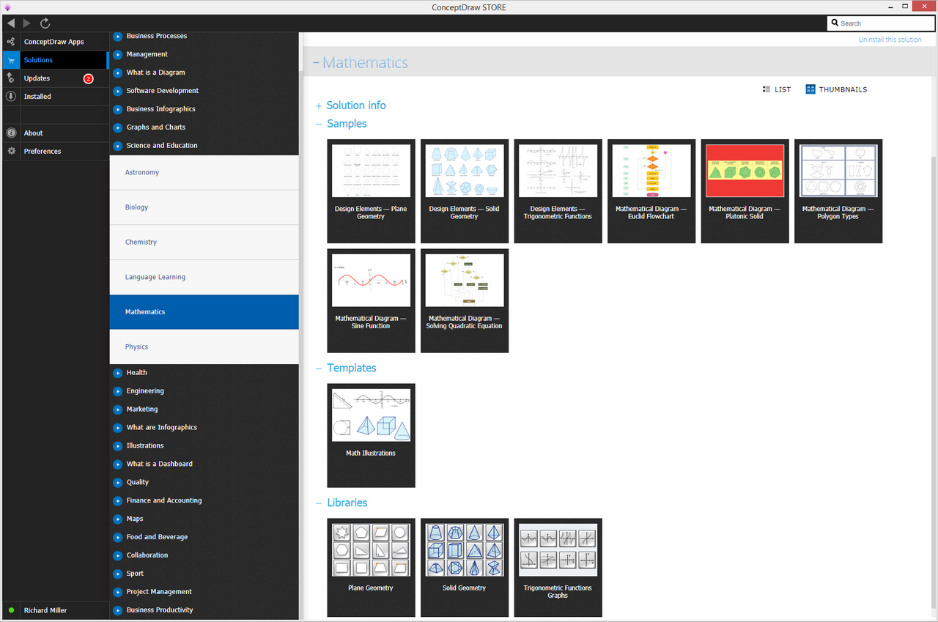The image size is (938, 622).
Task: Expand the Marketing category
Action: [118, 410]
